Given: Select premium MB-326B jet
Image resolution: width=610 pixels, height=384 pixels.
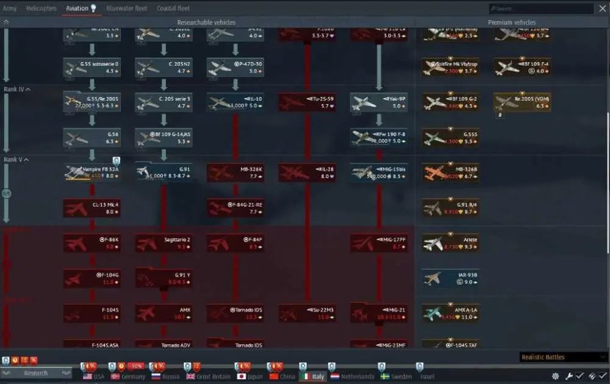Looking at the screenshot, I should 451,172.
